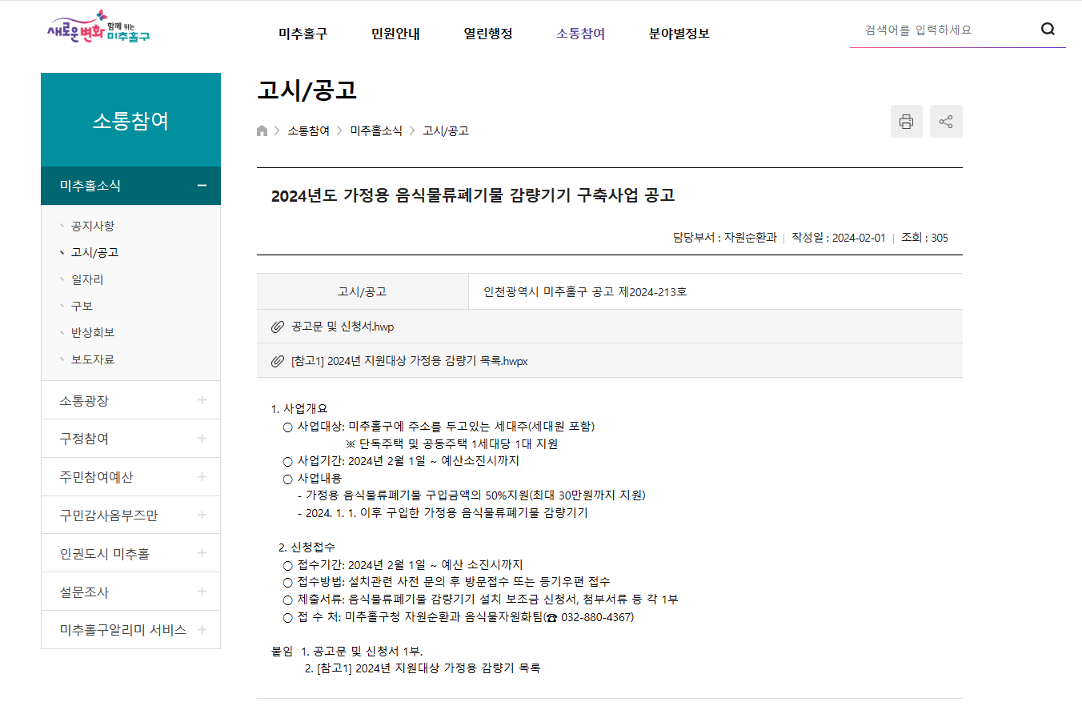
Task: Click paperclip icon beside 공고문 및 신청서.hwp
Action: pyautogui.click(x=278, y=327)
